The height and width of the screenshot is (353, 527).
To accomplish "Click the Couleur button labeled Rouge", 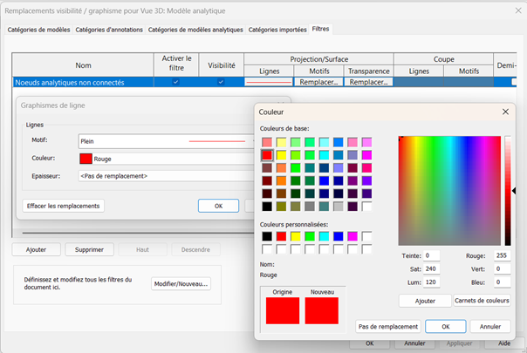I will (x=167, y=159).
